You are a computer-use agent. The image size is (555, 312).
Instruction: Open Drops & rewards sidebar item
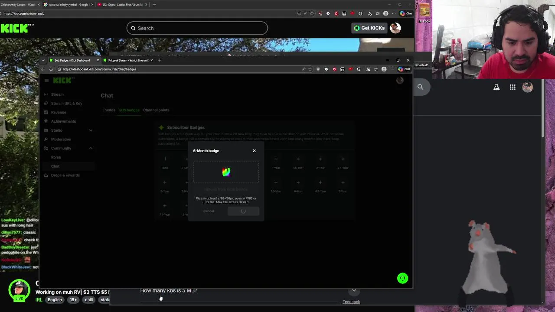65,175
